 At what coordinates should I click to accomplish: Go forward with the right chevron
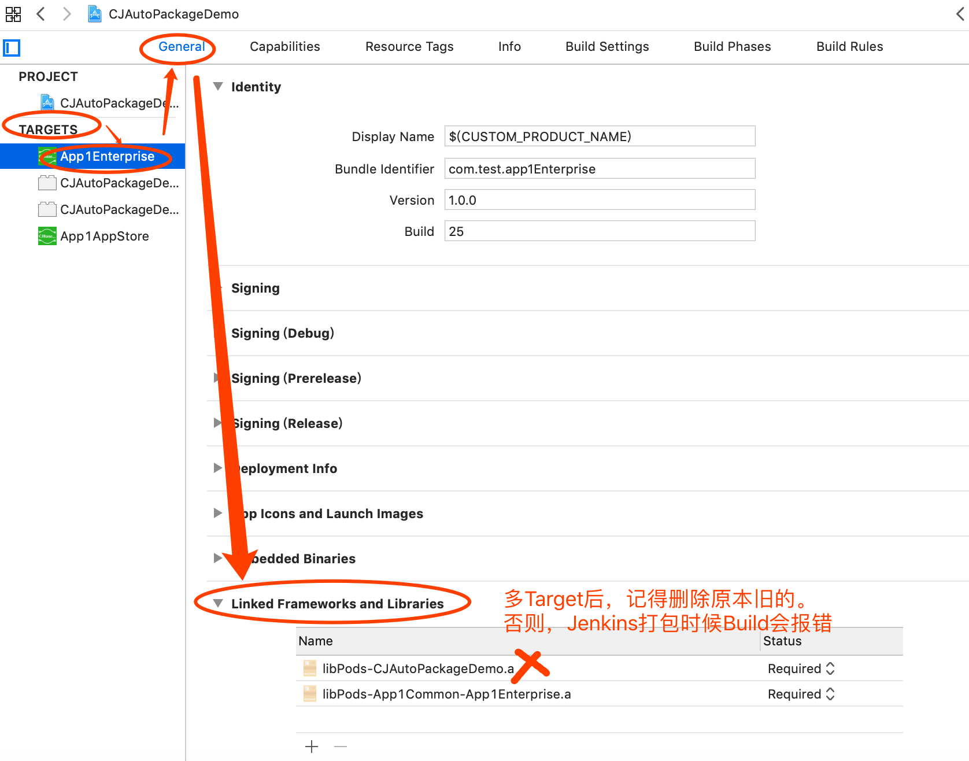pyautogui.click(x=67, y=14)
